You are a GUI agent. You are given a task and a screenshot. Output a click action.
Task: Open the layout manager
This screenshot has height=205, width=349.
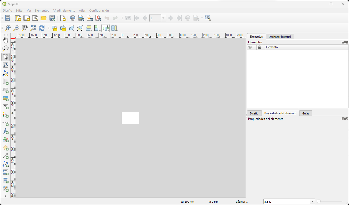click(35, 18)
